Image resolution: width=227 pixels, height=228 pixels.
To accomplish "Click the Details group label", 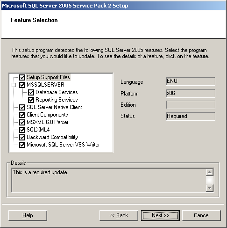I will point(18,163).
